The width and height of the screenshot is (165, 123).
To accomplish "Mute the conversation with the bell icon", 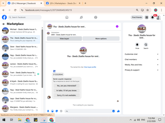I will tap(137, 45).
